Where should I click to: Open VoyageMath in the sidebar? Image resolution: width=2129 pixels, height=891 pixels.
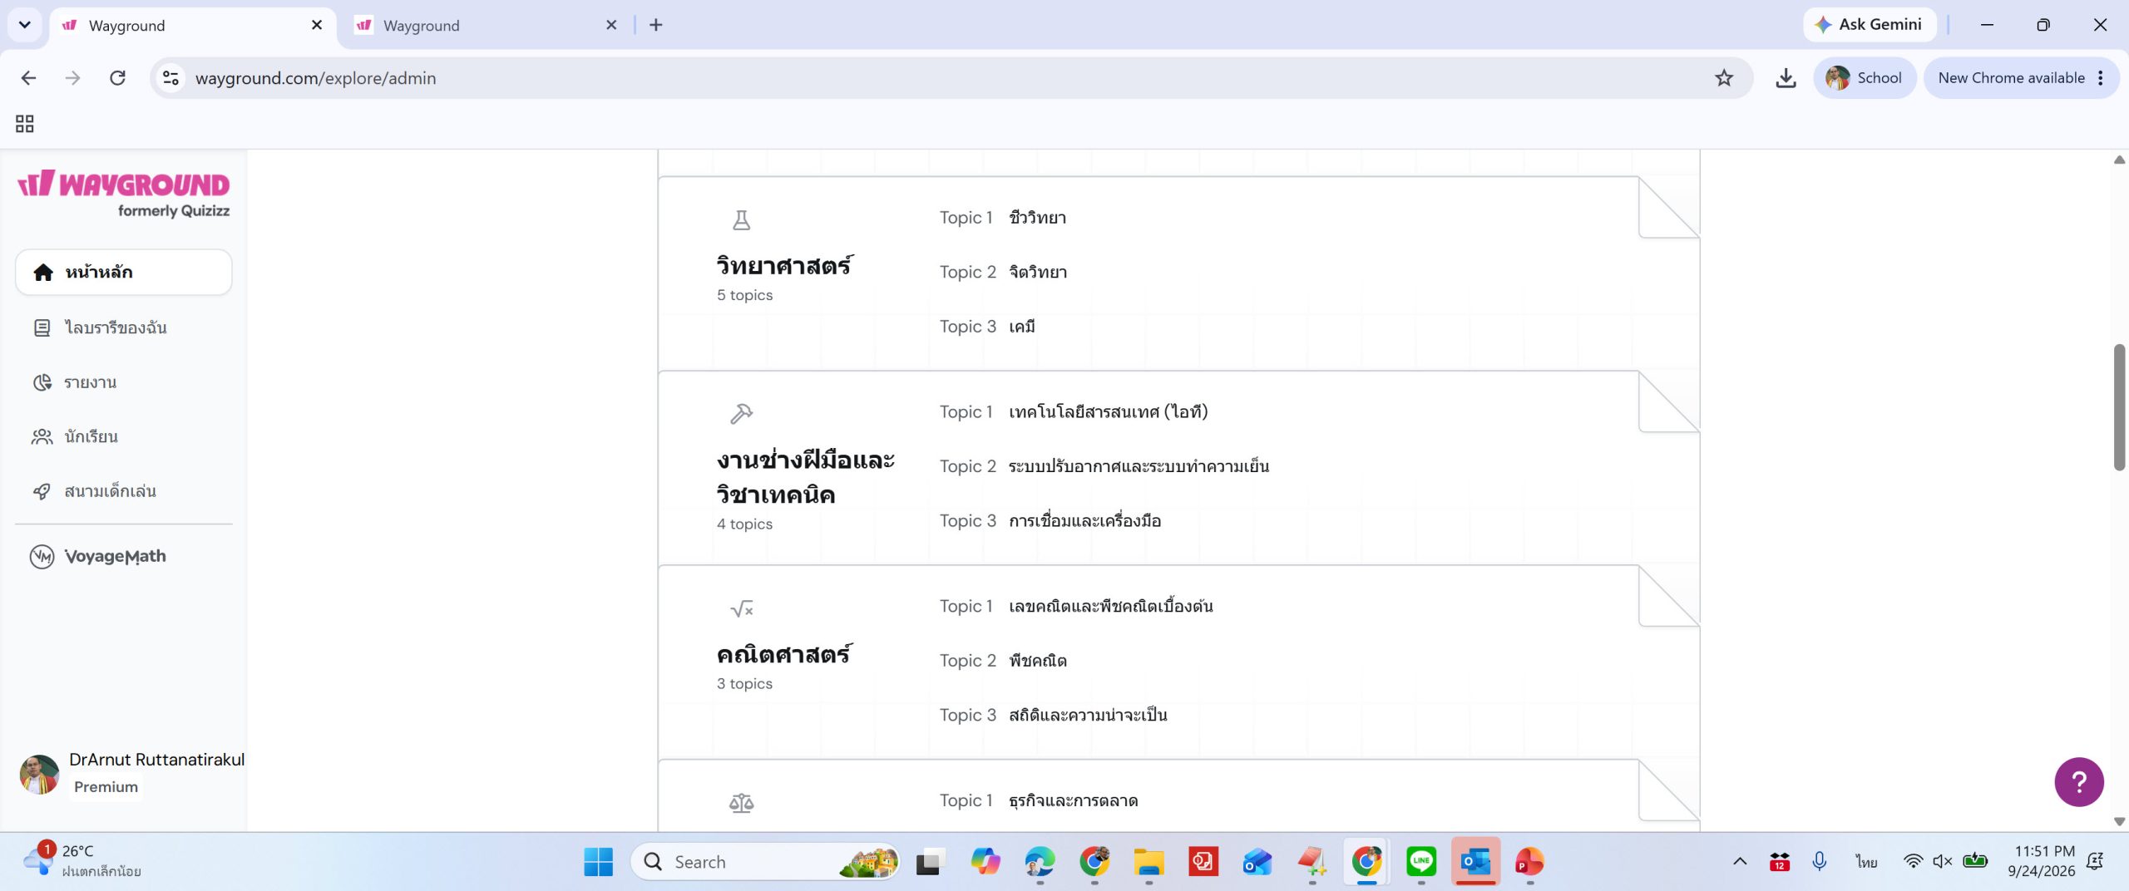98,556
